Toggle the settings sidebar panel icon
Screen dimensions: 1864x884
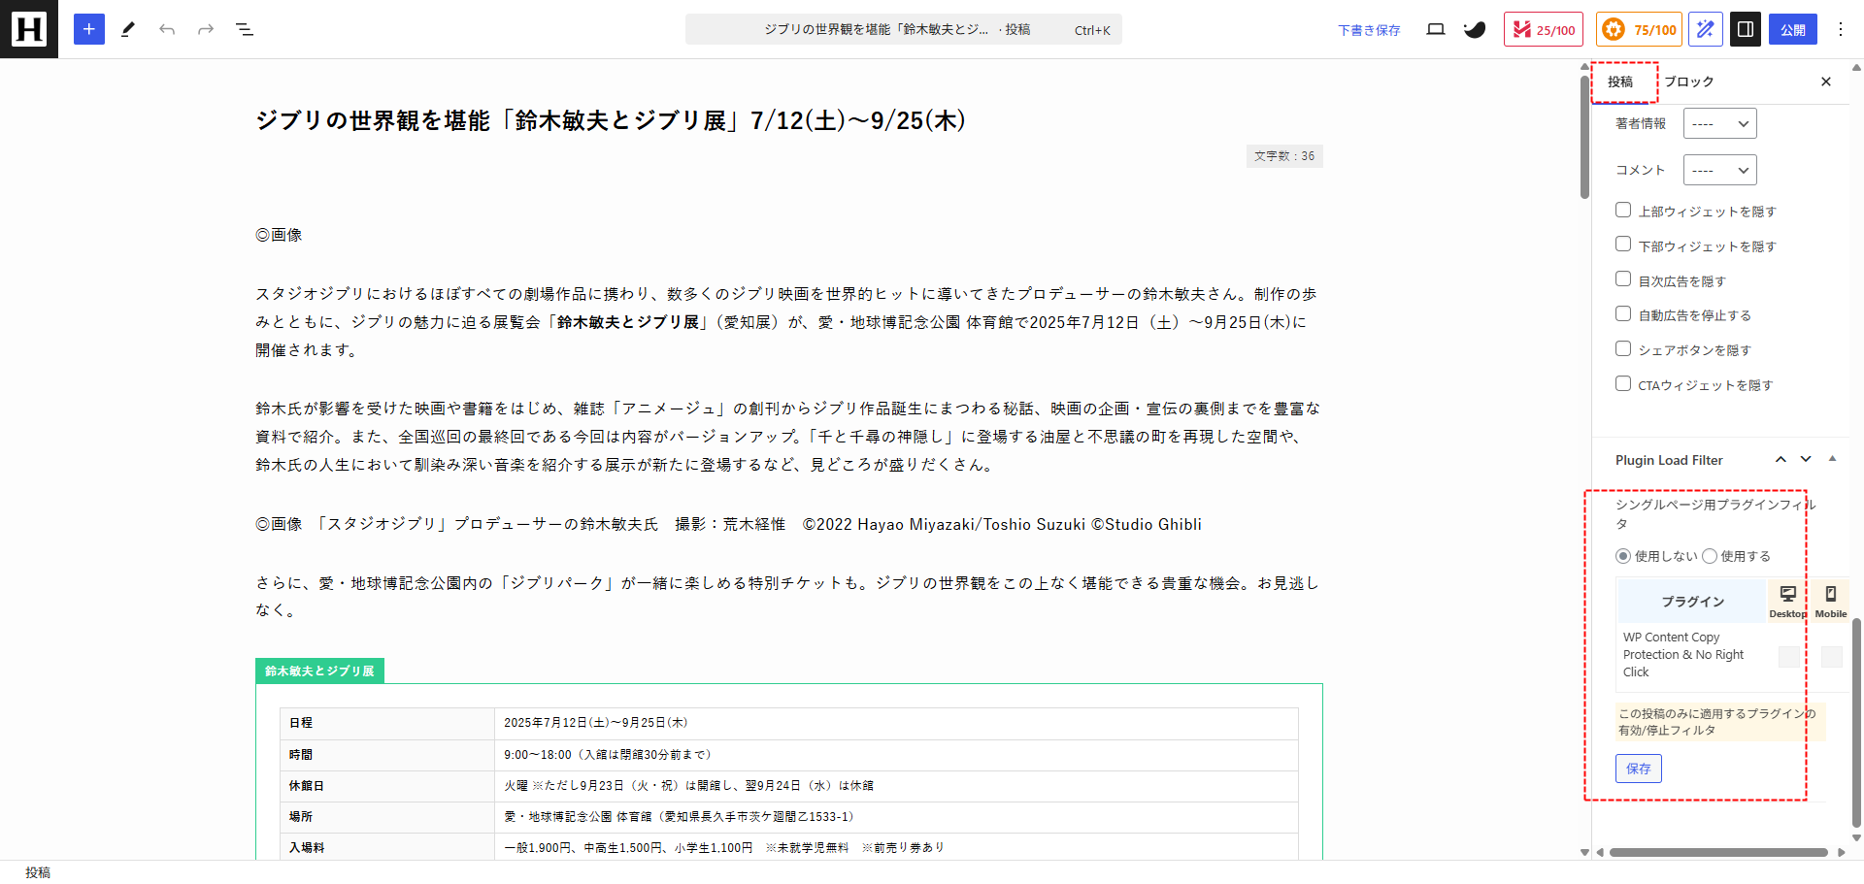tap(1746, 29)
